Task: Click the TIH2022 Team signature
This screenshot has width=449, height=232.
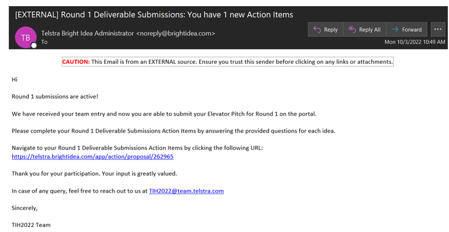Action: click(x=31, y=225)
